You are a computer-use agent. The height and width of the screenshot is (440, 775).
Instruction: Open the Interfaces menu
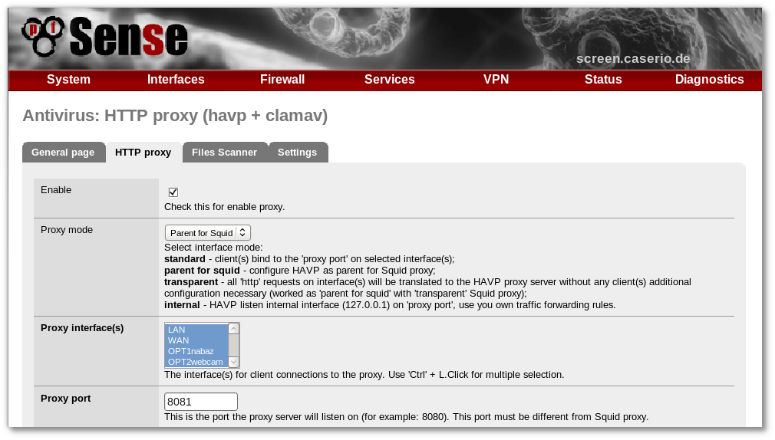pyautogui.click(x=176, y=80)
